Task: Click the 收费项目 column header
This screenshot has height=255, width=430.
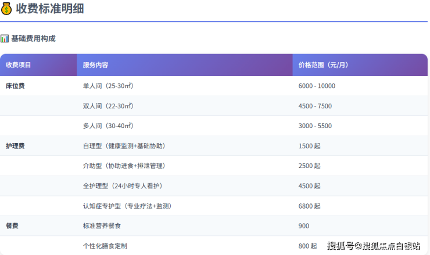Action: click(x=19, y=65)
